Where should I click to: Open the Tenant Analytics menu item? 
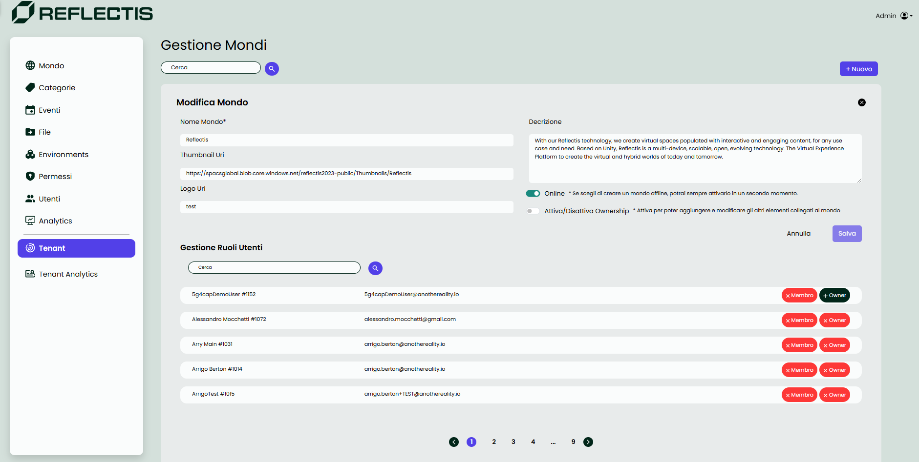pyautogui.click(x=68, y=274)
